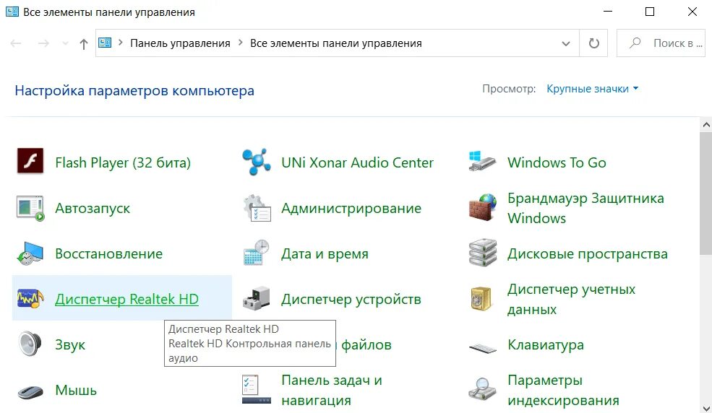Click the window title bar system icon
Screen dimensions: 712x413
pyautogui.click(x=12, y=12)
